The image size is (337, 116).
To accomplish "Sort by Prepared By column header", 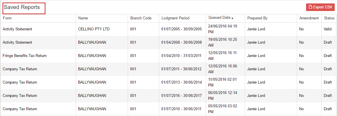I will coord(257,18).
